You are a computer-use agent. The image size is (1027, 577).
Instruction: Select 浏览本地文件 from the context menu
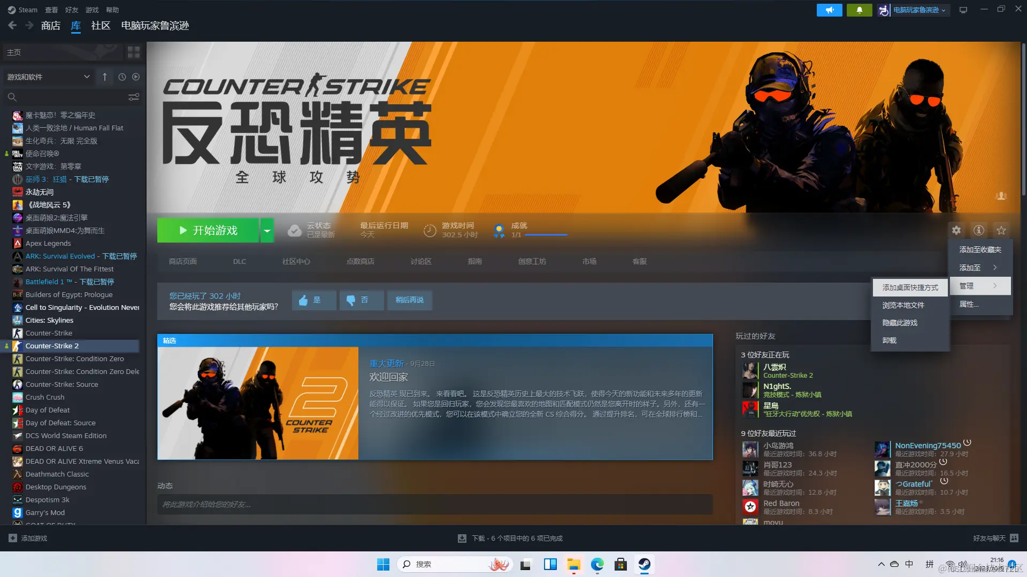pyautogui.click(x=903, y=305)
